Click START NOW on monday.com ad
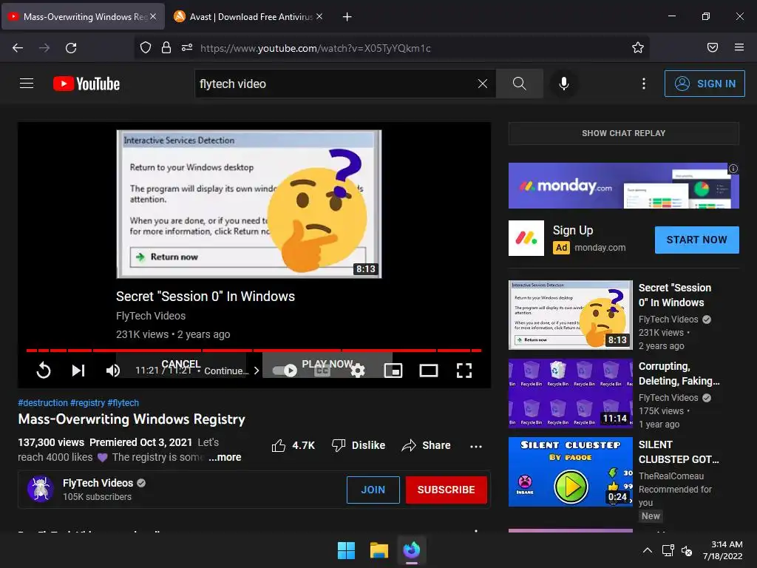 [x=696, y=240]
